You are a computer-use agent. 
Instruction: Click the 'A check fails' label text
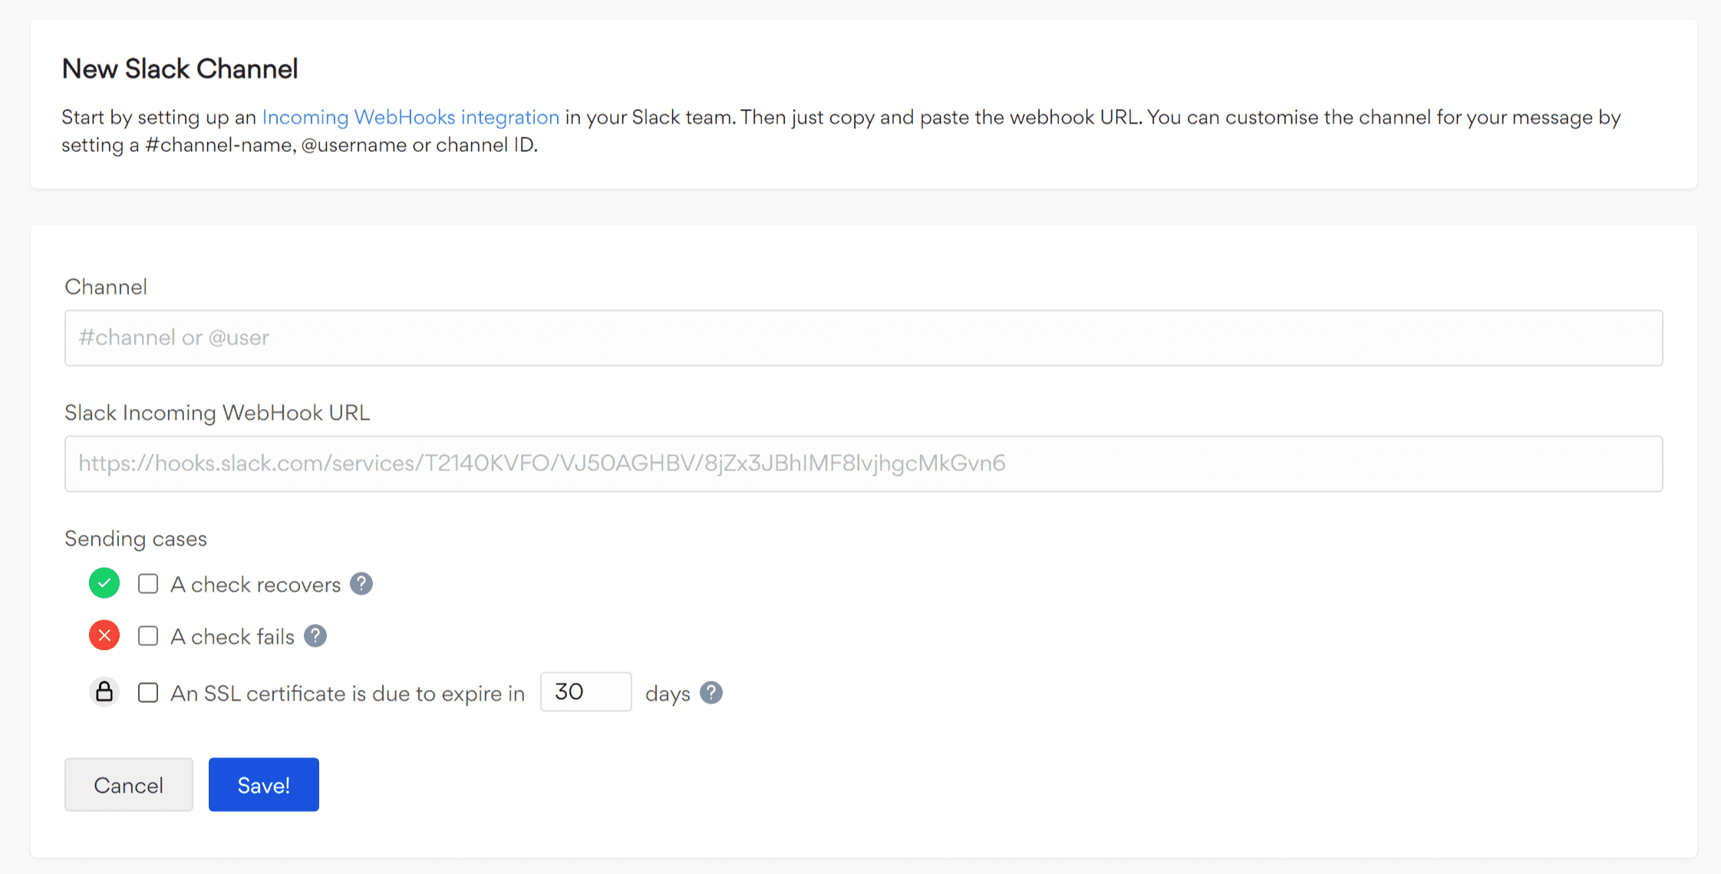232,637
